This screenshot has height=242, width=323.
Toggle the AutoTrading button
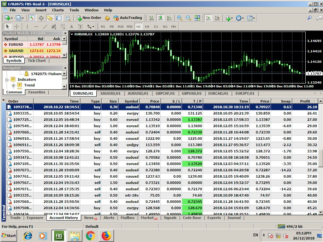(128, 18)
